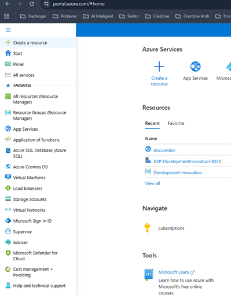Open ASP-DevelopmentInnovation-9232 resource

coord(187,161)
